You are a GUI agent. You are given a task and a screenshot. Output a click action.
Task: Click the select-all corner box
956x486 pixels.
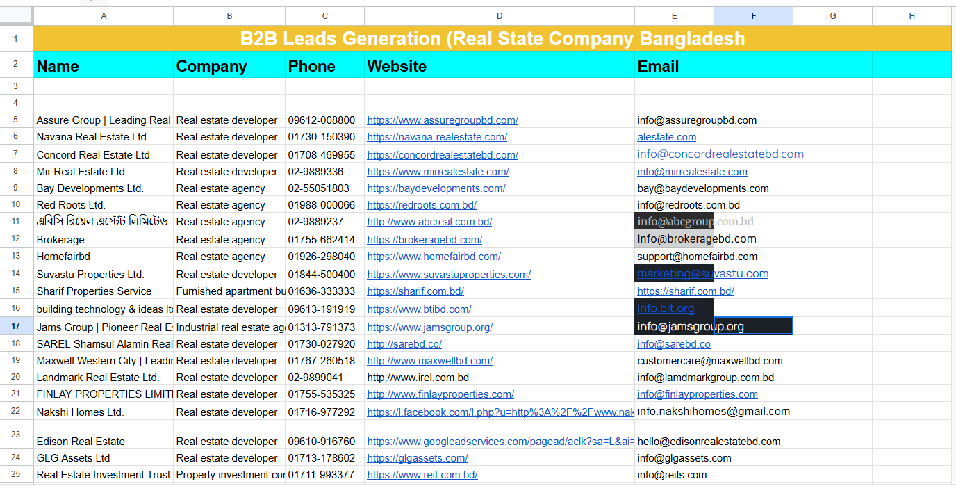click(x=17, y=16)
